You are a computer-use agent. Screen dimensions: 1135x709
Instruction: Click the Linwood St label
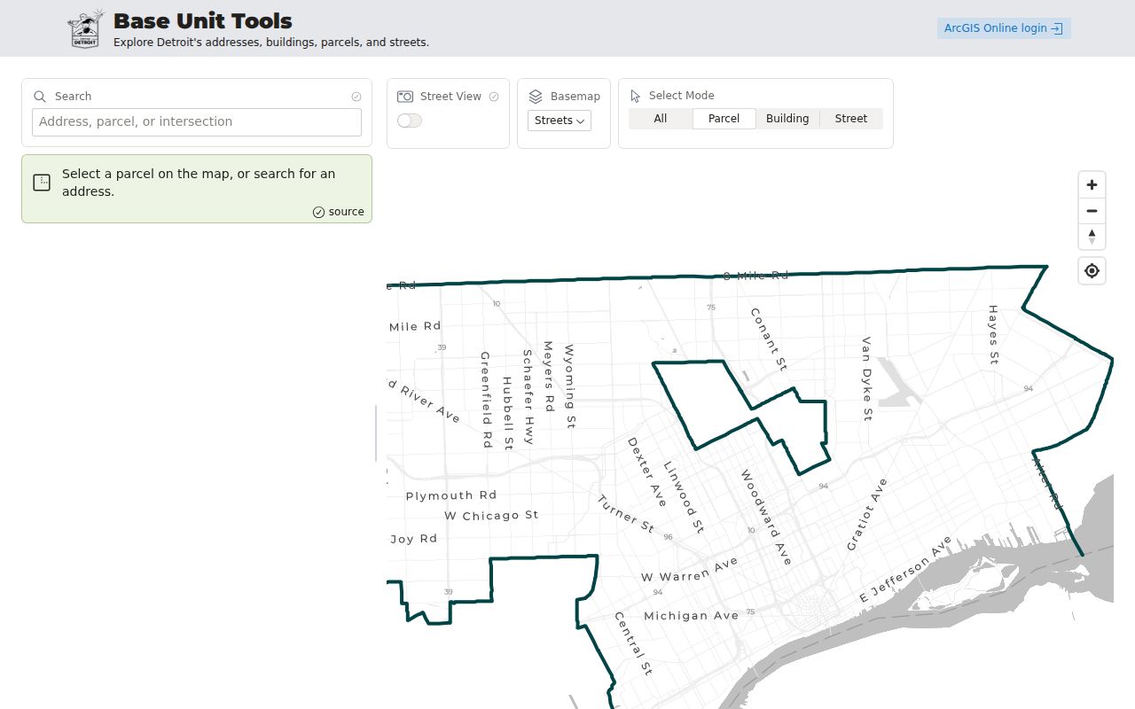tap(684, 497)
